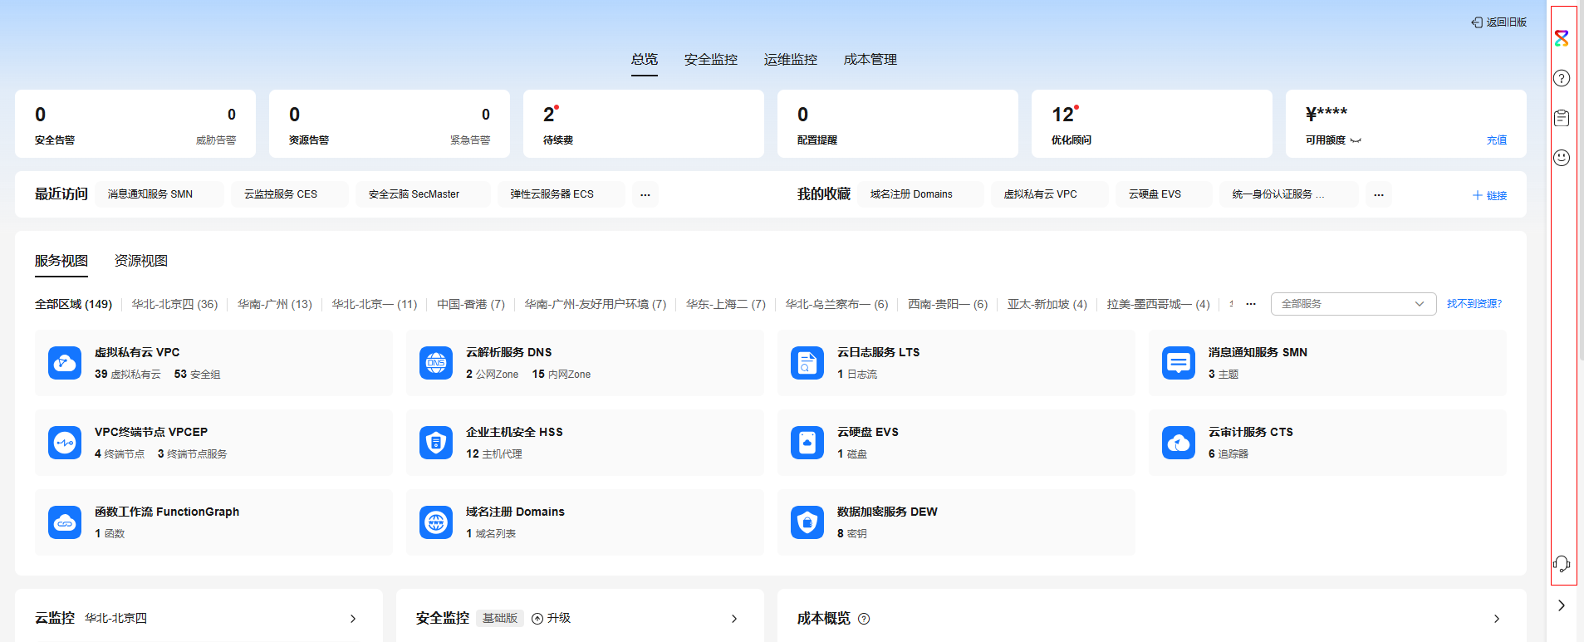Open the EVS cloud disk icon
This screenshot has width=1584, height=642.
click(x=807, y=443)
